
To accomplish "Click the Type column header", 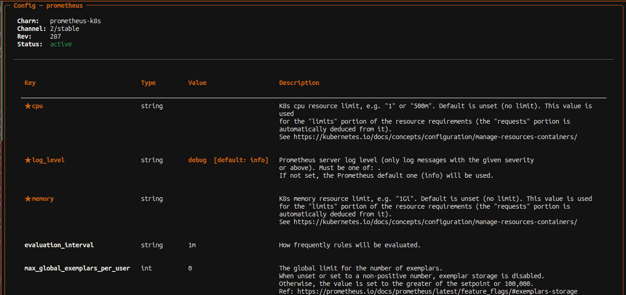I will click(x=148, y=83).
